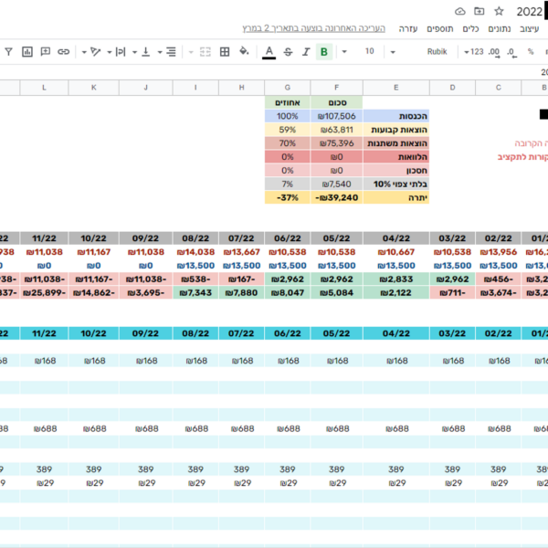
Task: Insert a chart via toolbar icon
Action: [x=26, y=52]
